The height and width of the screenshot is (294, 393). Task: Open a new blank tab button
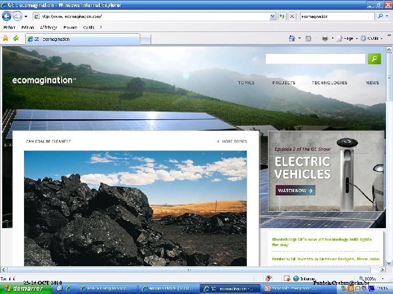[145, 40]
